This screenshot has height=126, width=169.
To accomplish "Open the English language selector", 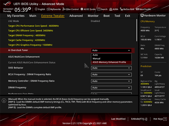I will (x=40, y=9).
